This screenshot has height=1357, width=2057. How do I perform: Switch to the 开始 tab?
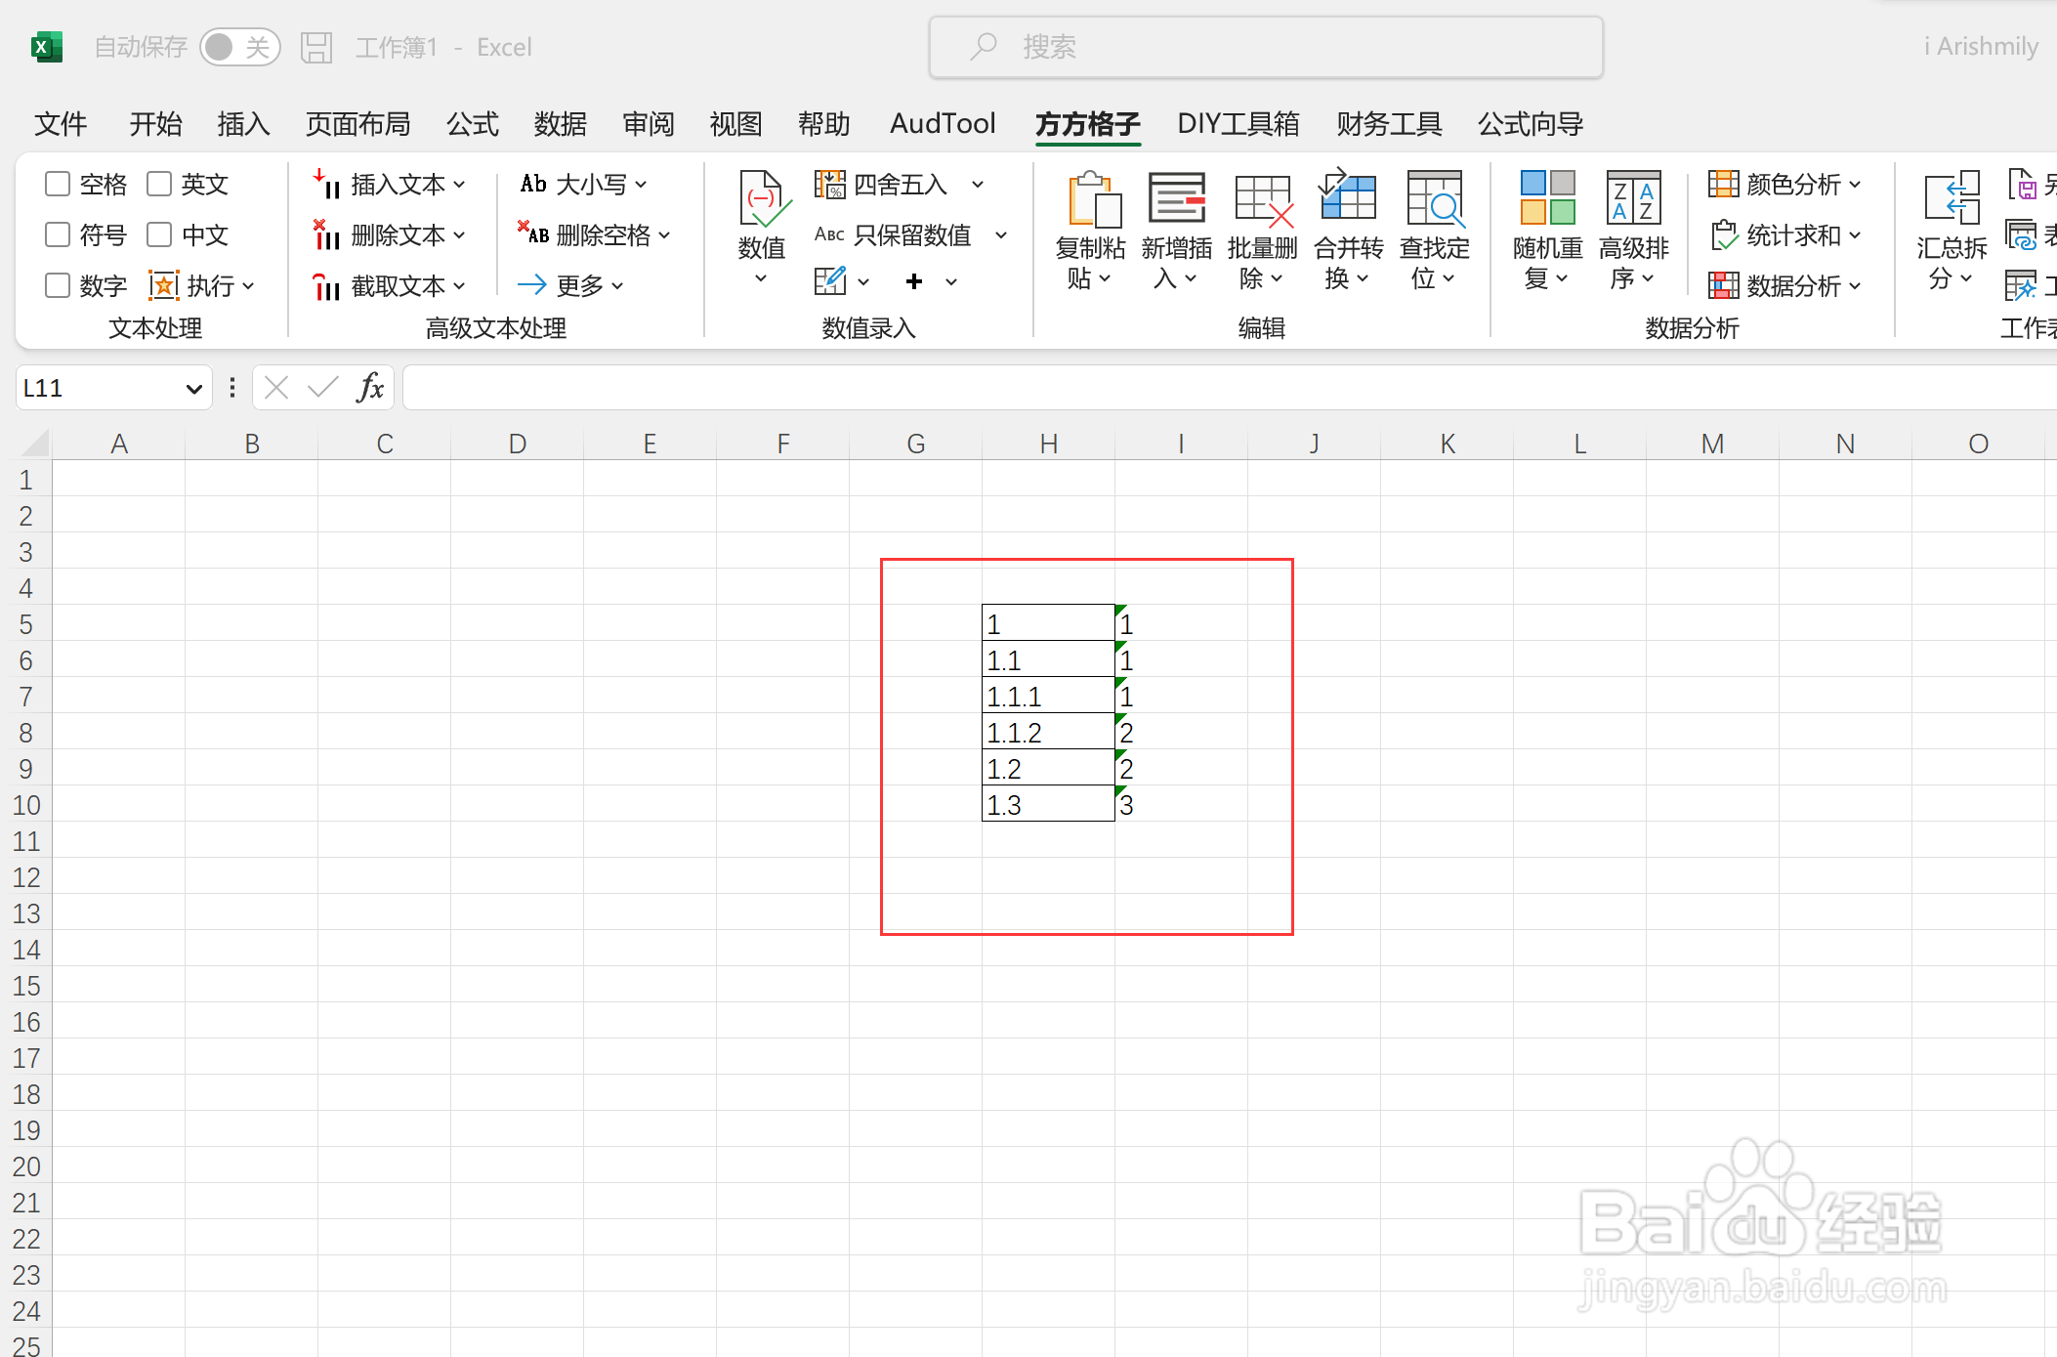tap(156, 124)
